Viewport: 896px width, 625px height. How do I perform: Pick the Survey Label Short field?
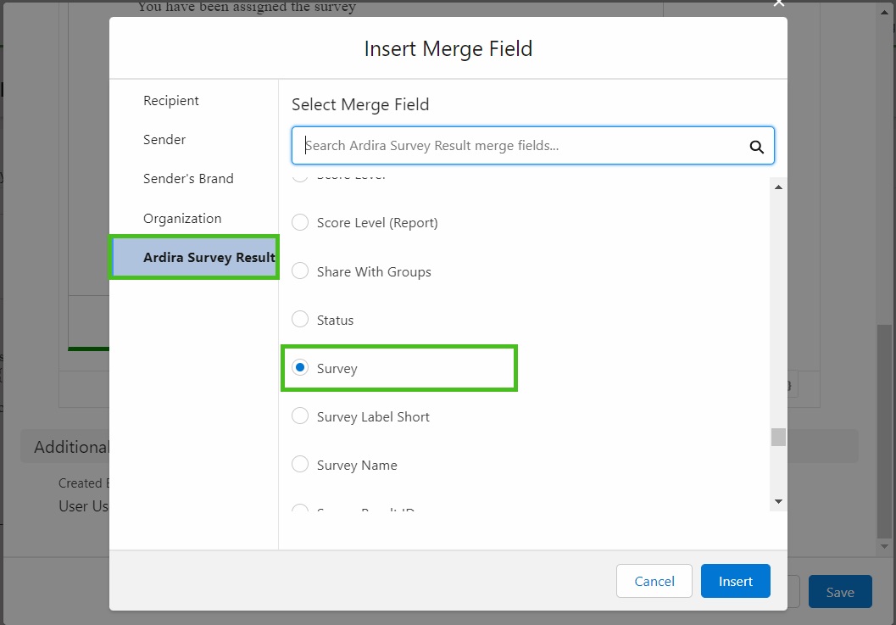[300, 416]
